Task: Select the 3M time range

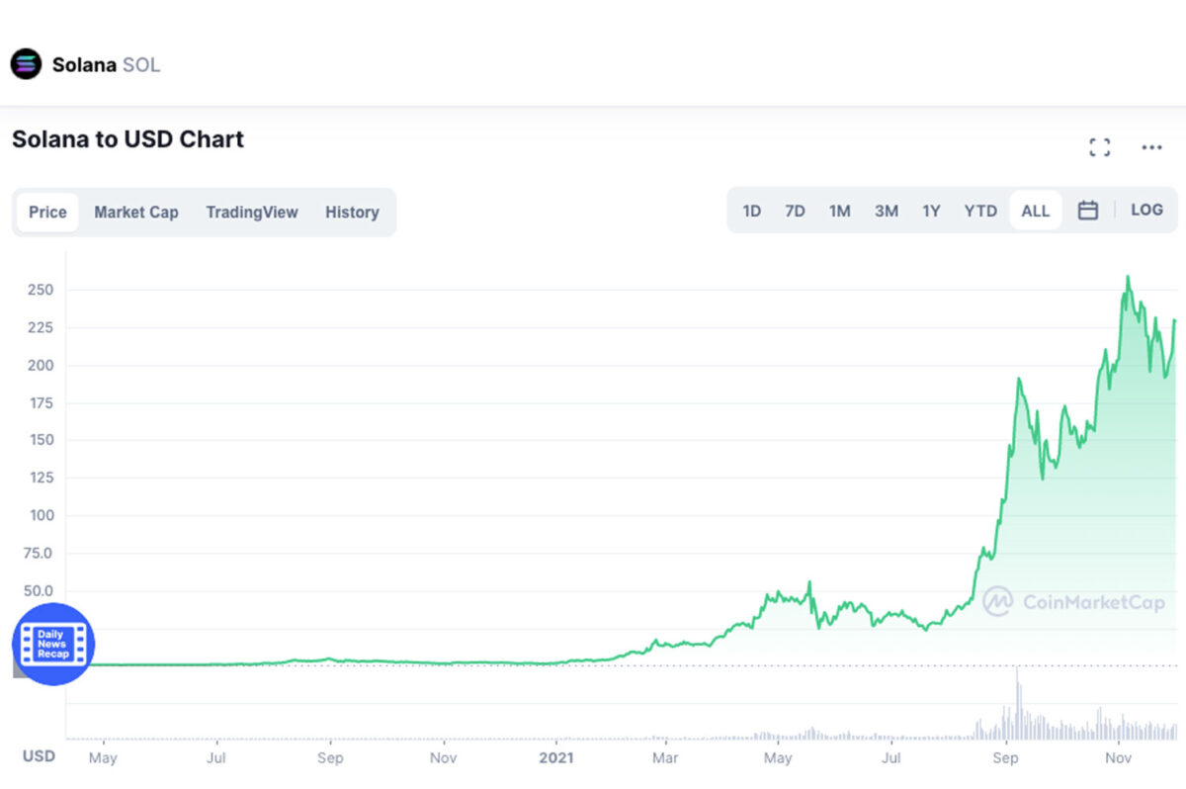Action: 887,211
